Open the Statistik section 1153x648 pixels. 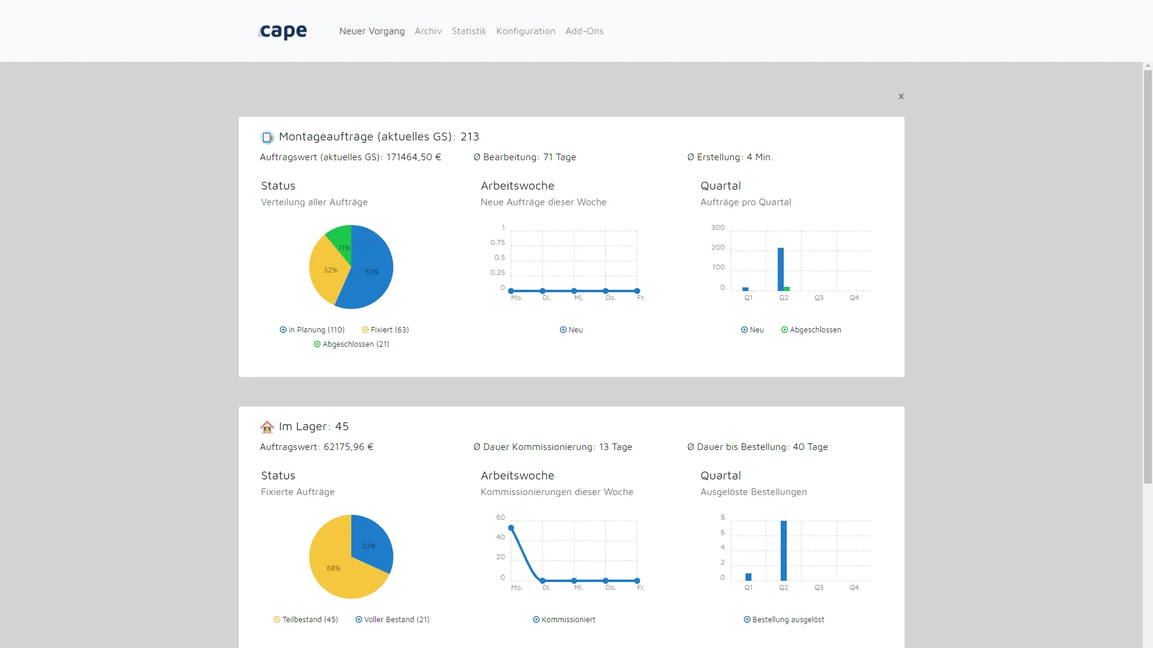tap(469, 31)
